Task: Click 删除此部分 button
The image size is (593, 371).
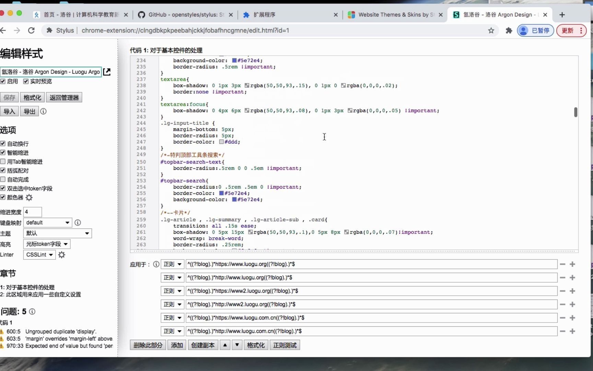Action: [148, 345]
